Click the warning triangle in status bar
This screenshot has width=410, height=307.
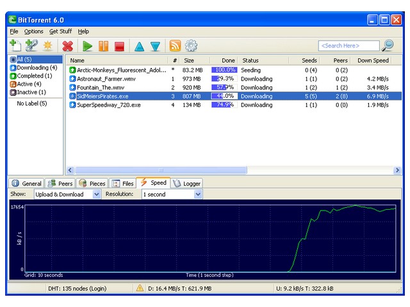pyautogui.click(x=140, y=288)
